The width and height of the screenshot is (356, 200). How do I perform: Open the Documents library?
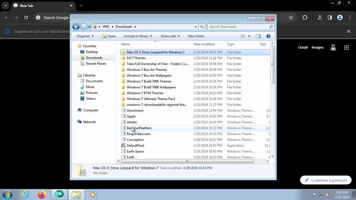94,81
